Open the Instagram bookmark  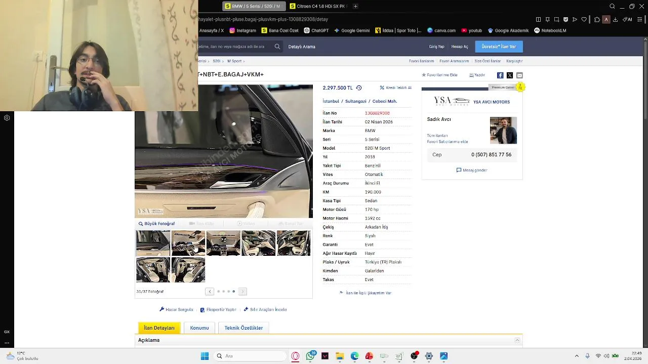click(x=242, y=30)
